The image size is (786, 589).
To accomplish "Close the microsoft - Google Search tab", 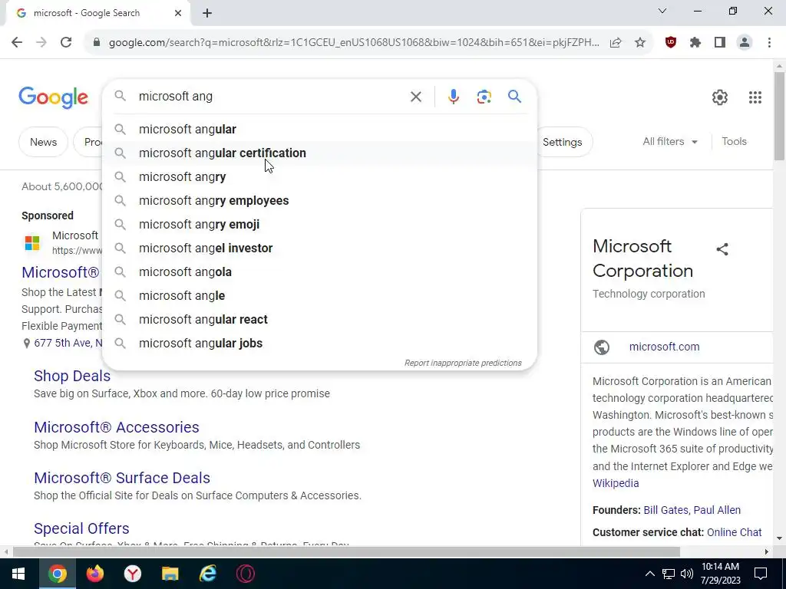I will click(178, 13).
